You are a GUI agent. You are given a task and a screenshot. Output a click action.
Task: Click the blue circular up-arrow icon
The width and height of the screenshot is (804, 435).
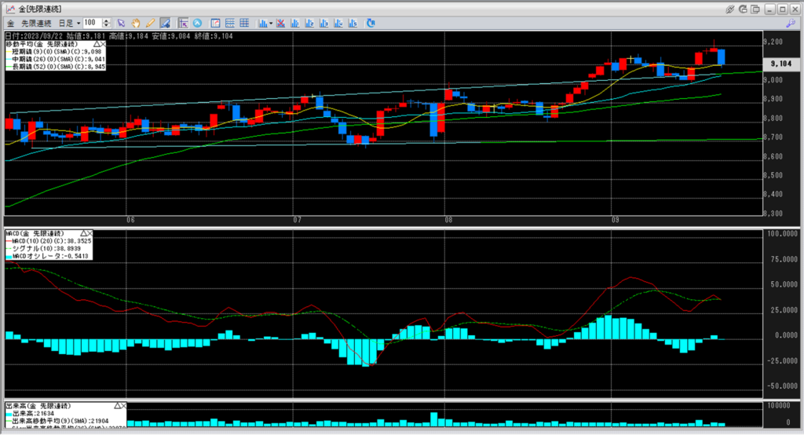point(197,23)
